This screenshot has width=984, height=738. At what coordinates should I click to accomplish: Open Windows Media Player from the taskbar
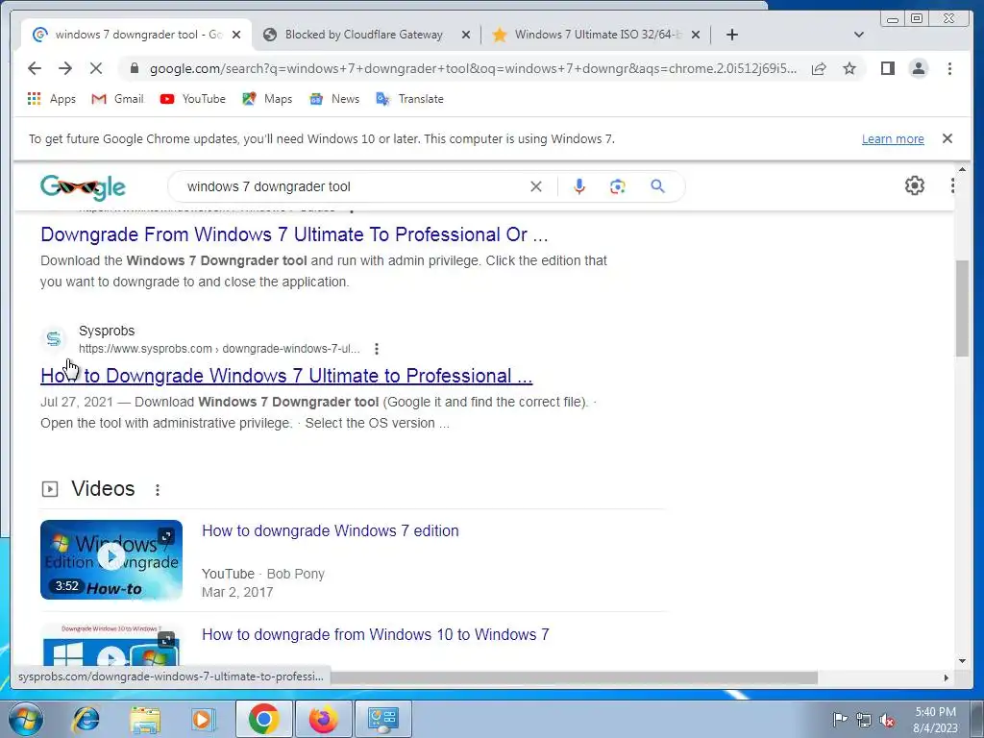point(203,719)
